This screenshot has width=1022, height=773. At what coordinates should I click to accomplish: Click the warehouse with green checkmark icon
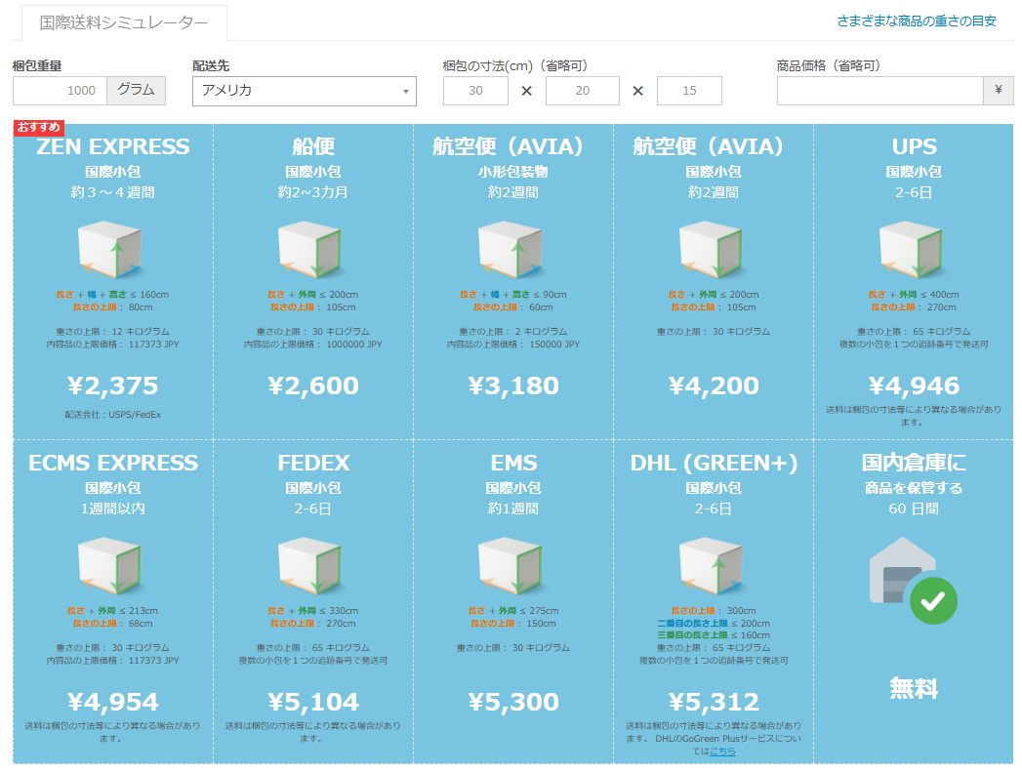click(x=913, y=580)
